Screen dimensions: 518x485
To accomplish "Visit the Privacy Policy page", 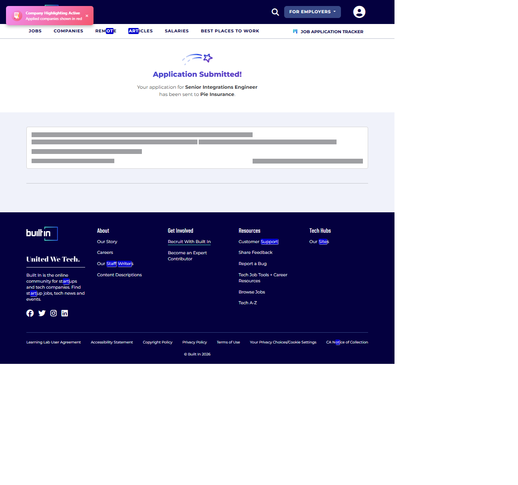I will click(195, 342).
